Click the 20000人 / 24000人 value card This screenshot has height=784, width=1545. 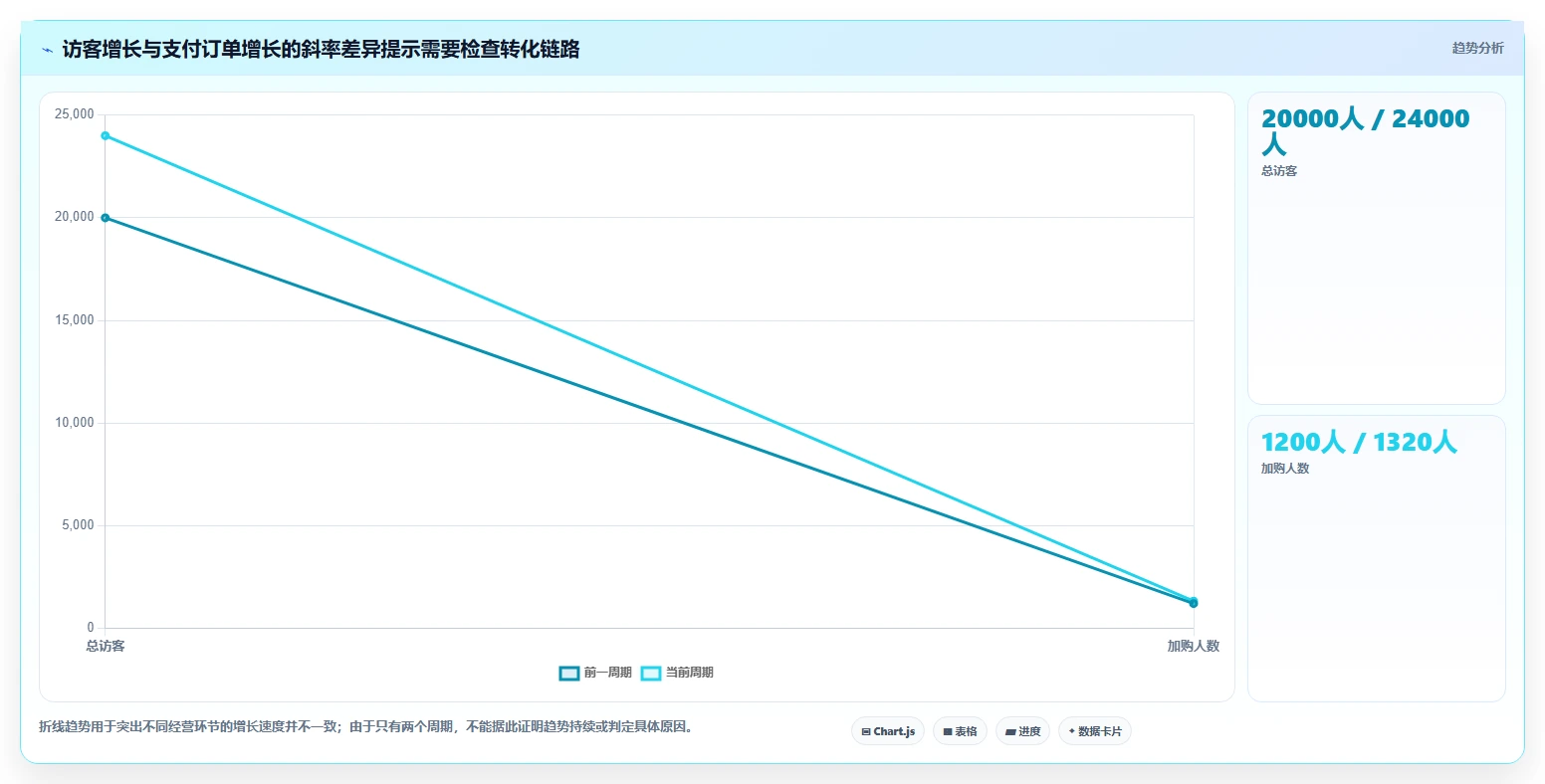[x=1377, y=248]
